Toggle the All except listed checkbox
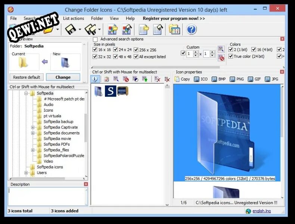This screenshot has width=295, height=224. click(x=136, y=57)
